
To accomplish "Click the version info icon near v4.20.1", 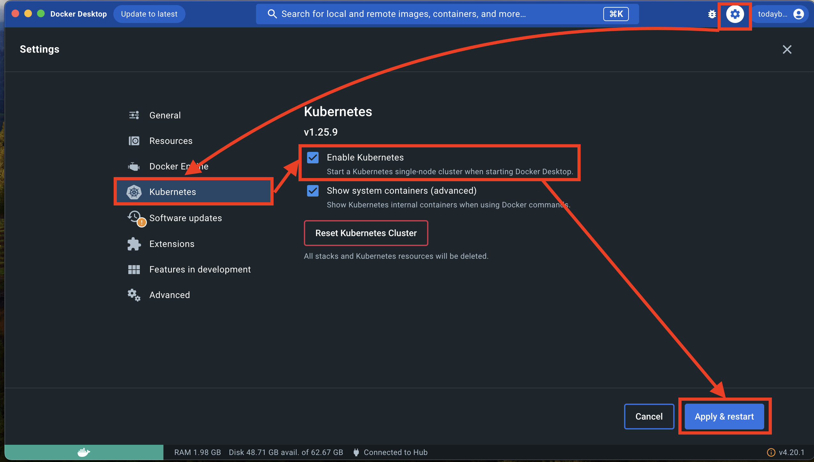I will click(x=771, y=452).
